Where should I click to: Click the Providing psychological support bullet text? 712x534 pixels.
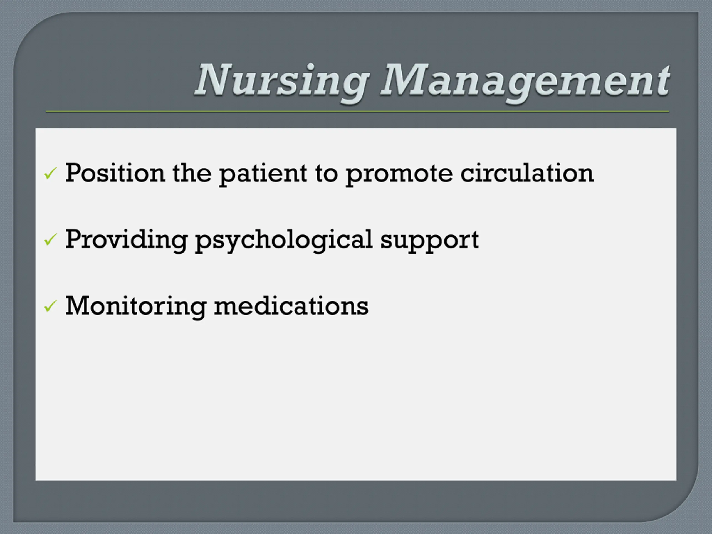pos(272,240)
